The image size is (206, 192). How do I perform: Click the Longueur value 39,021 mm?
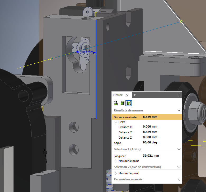pyautogui.click(x=151, y=156)
